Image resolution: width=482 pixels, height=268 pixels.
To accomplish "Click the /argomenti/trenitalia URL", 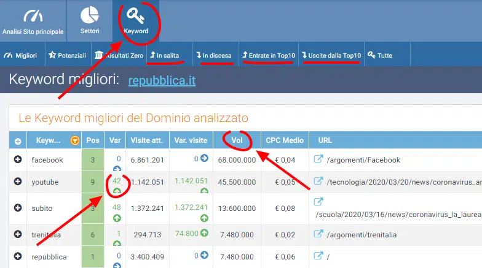I will point(361,235).
